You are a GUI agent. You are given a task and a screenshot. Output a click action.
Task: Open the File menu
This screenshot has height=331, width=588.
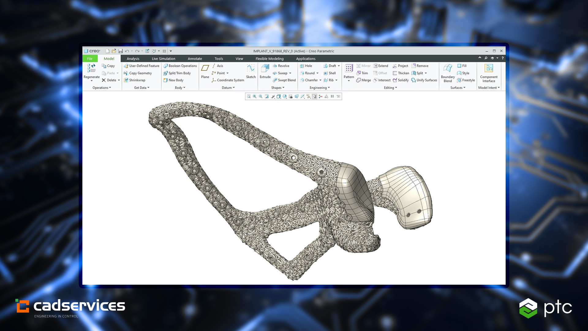[90, 59]
